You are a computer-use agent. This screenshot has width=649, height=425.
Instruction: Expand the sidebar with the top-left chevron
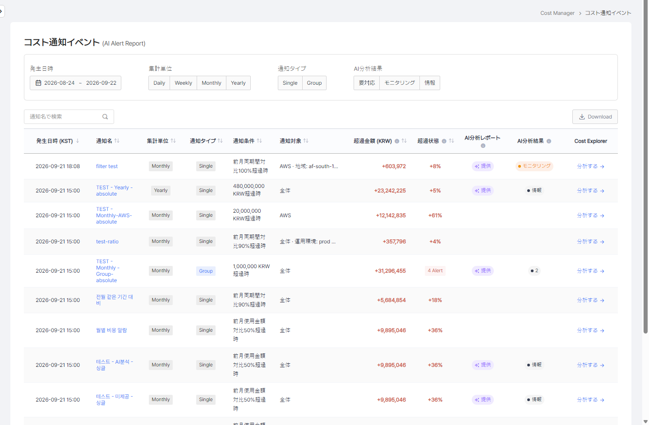pos(1,11)
